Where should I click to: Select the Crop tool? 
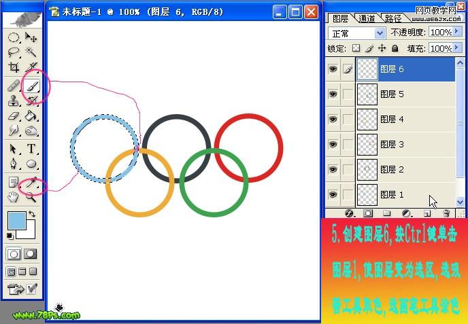pos(14,67)
